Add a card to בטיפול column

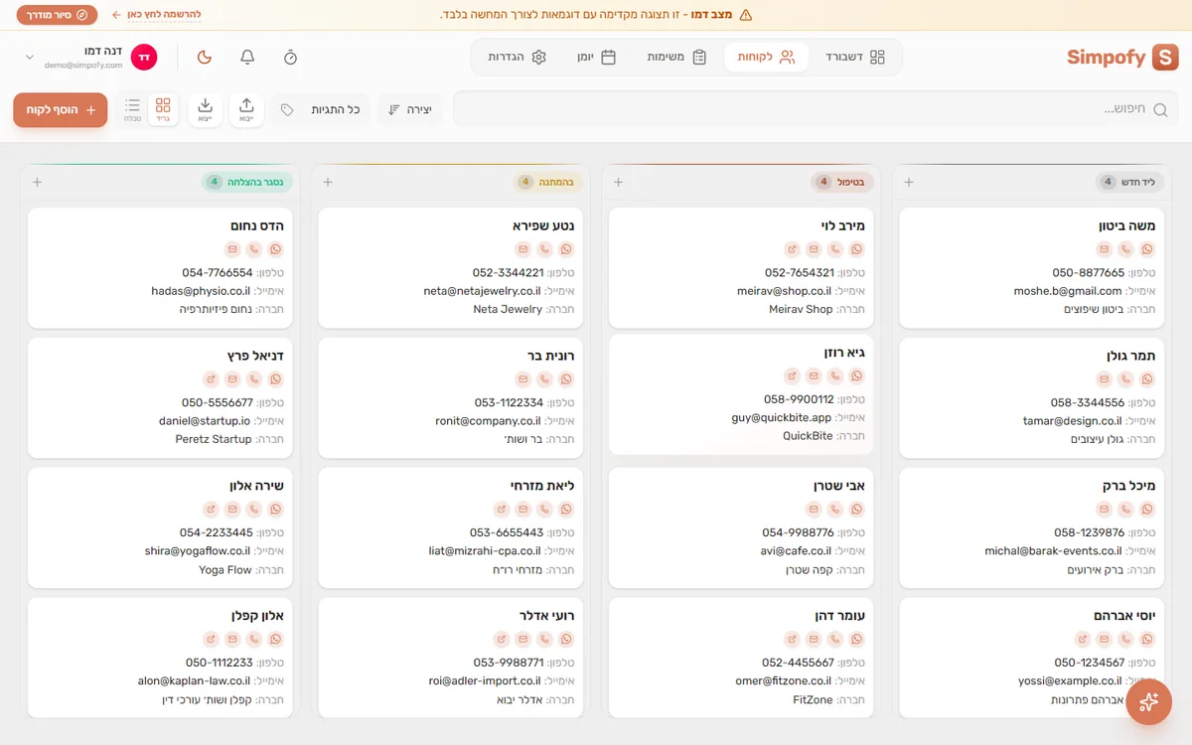(618, 182)
